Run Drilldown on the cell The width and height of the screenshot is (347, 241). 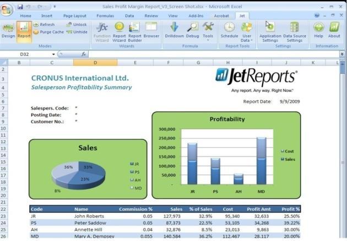174,30
